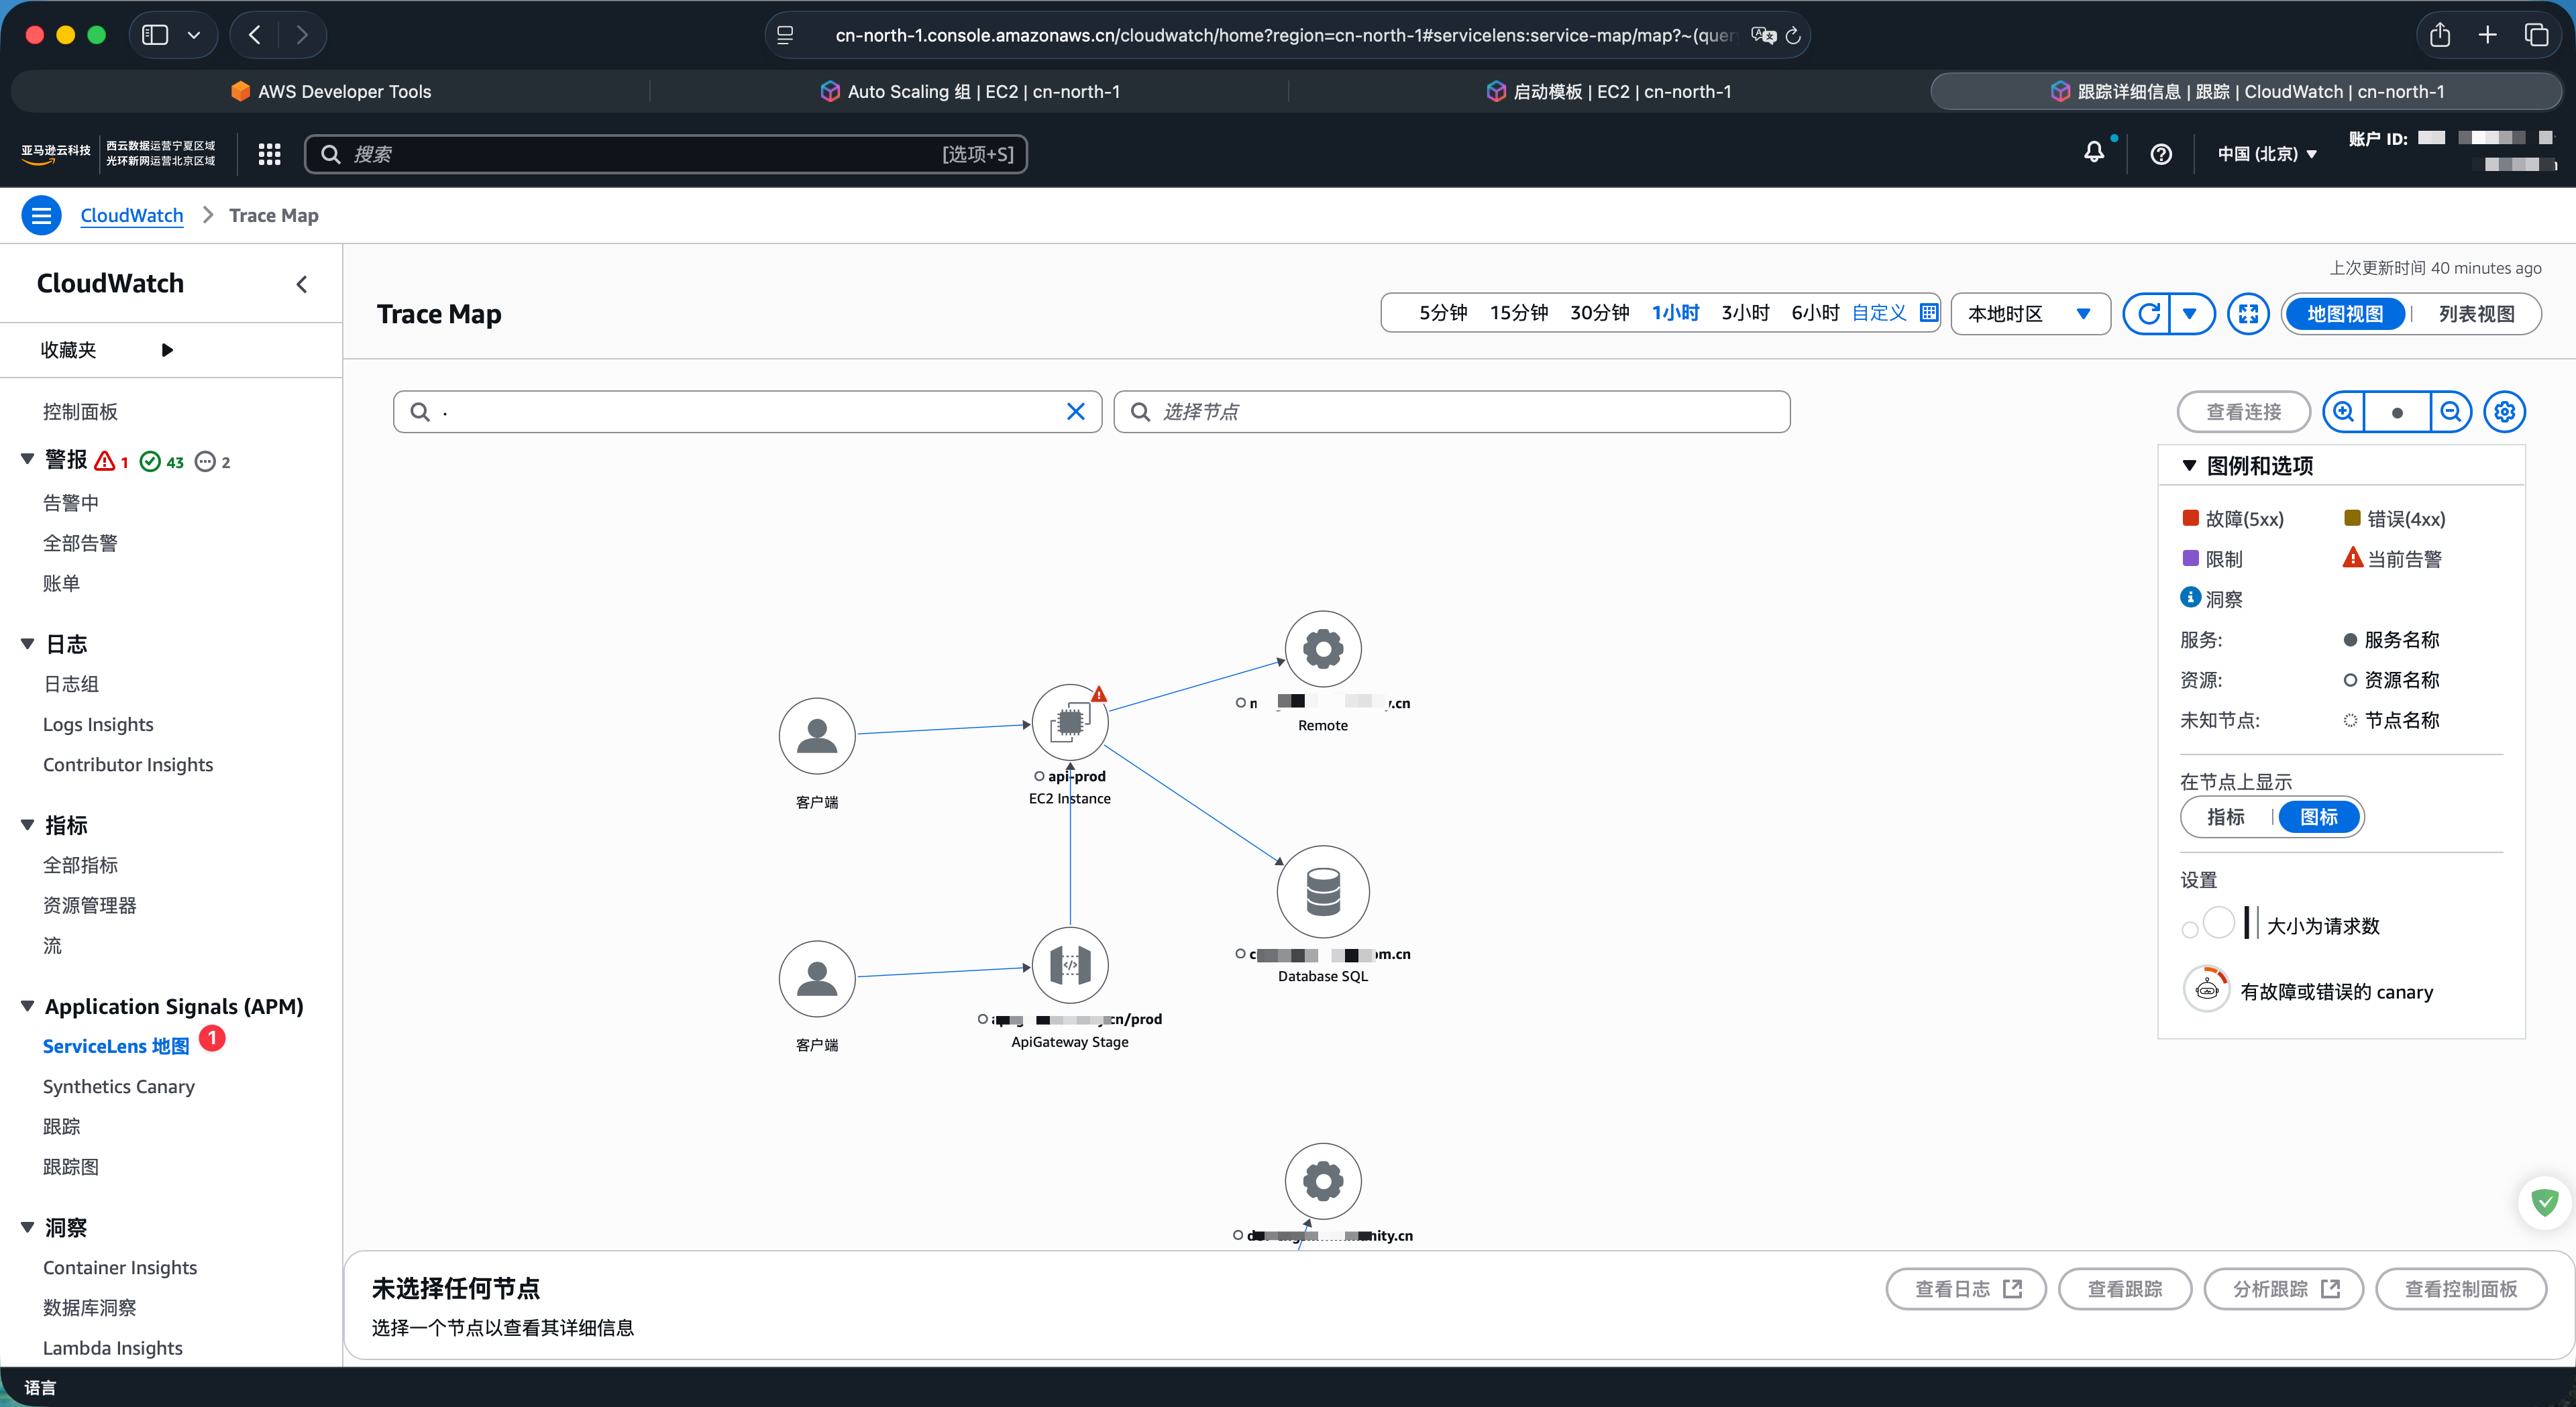Screen dimensions: 2576x1407
Task: Click the green shield security badge
Action: pos(2544,1202)
